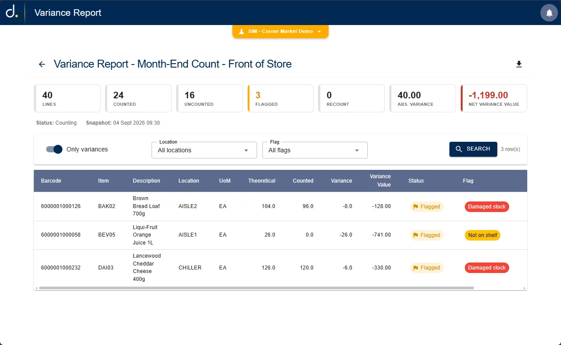Click the Counted summary card
561x345 pixels.
(138, 98)
